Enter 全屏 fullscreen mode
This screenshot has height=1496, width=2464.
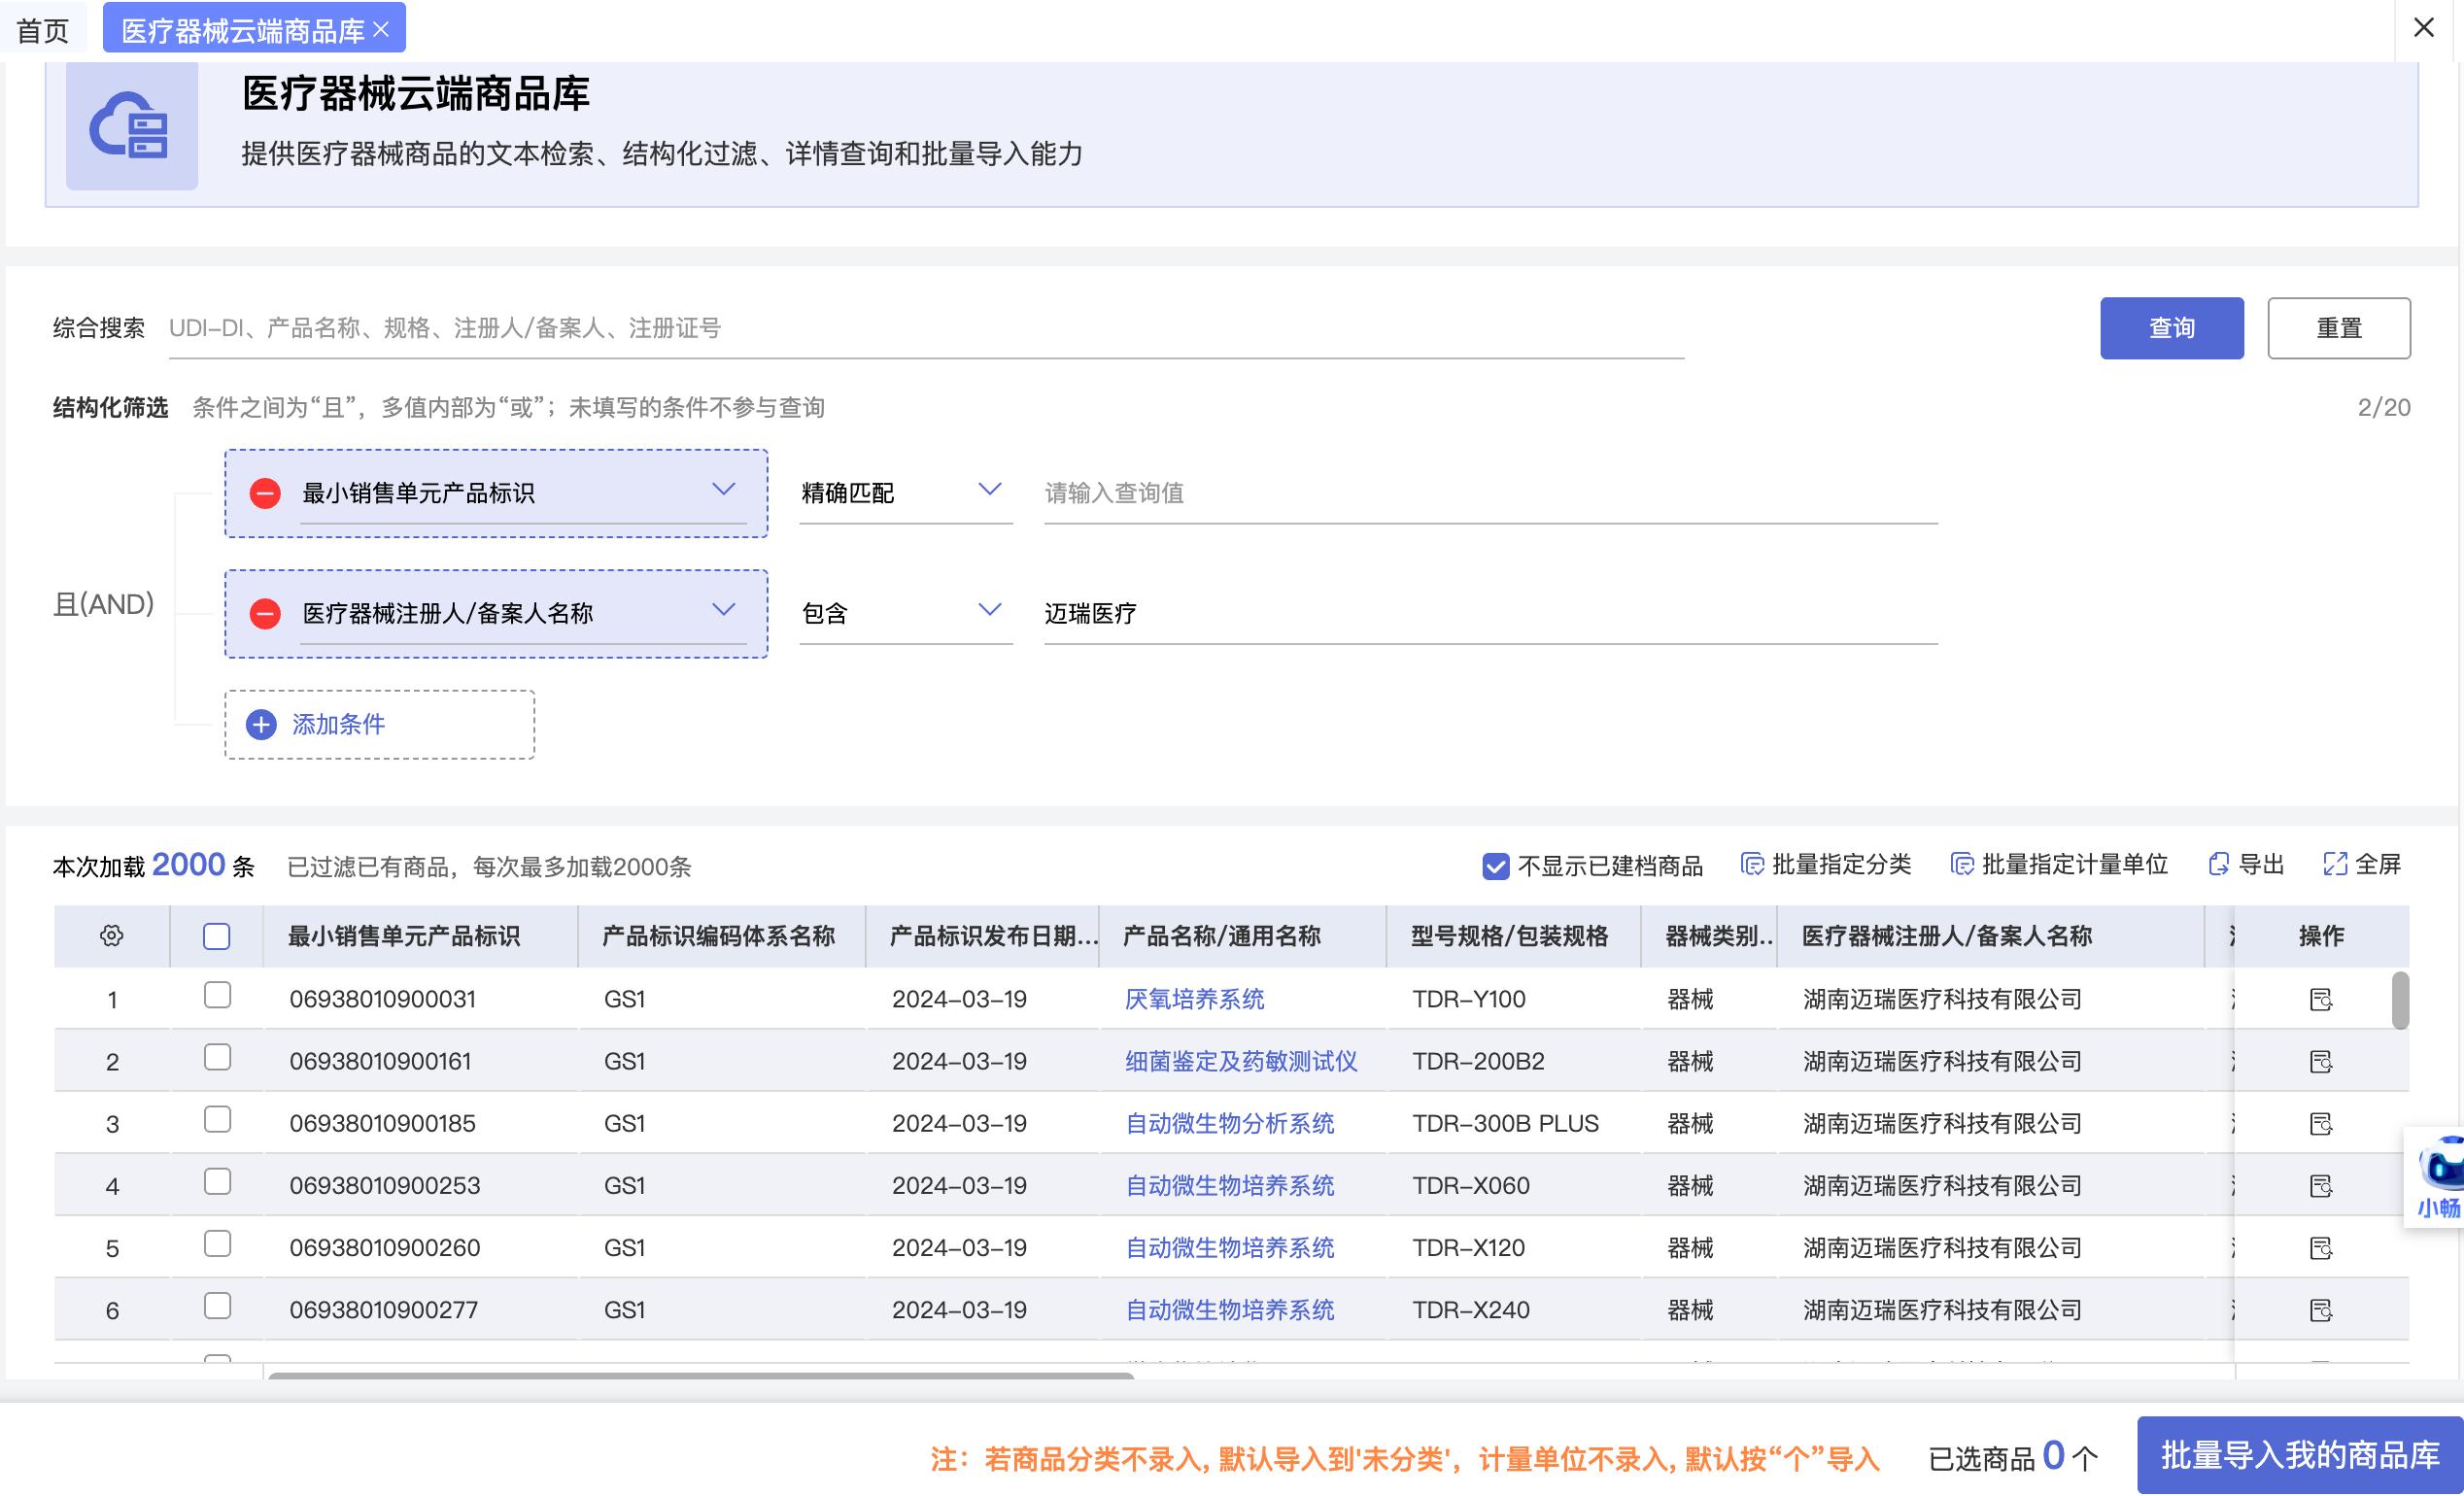(x=2335, y=864)
